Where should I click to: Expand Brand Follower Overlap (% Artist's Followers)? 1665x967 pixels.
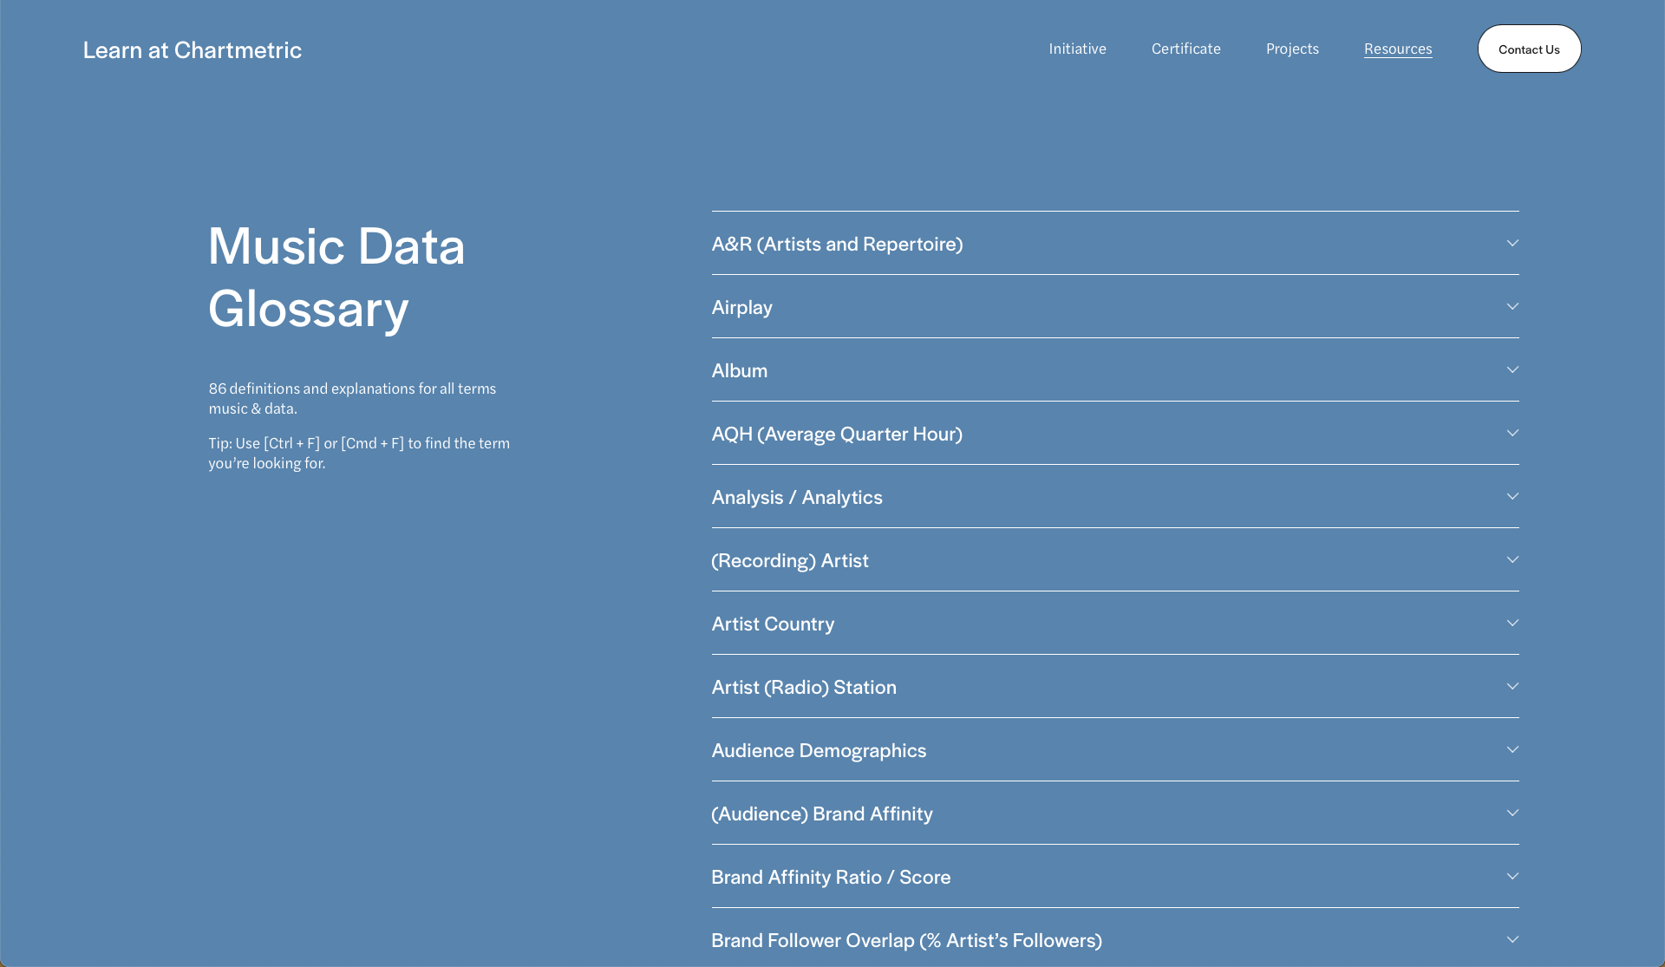[x=906, y=941]
